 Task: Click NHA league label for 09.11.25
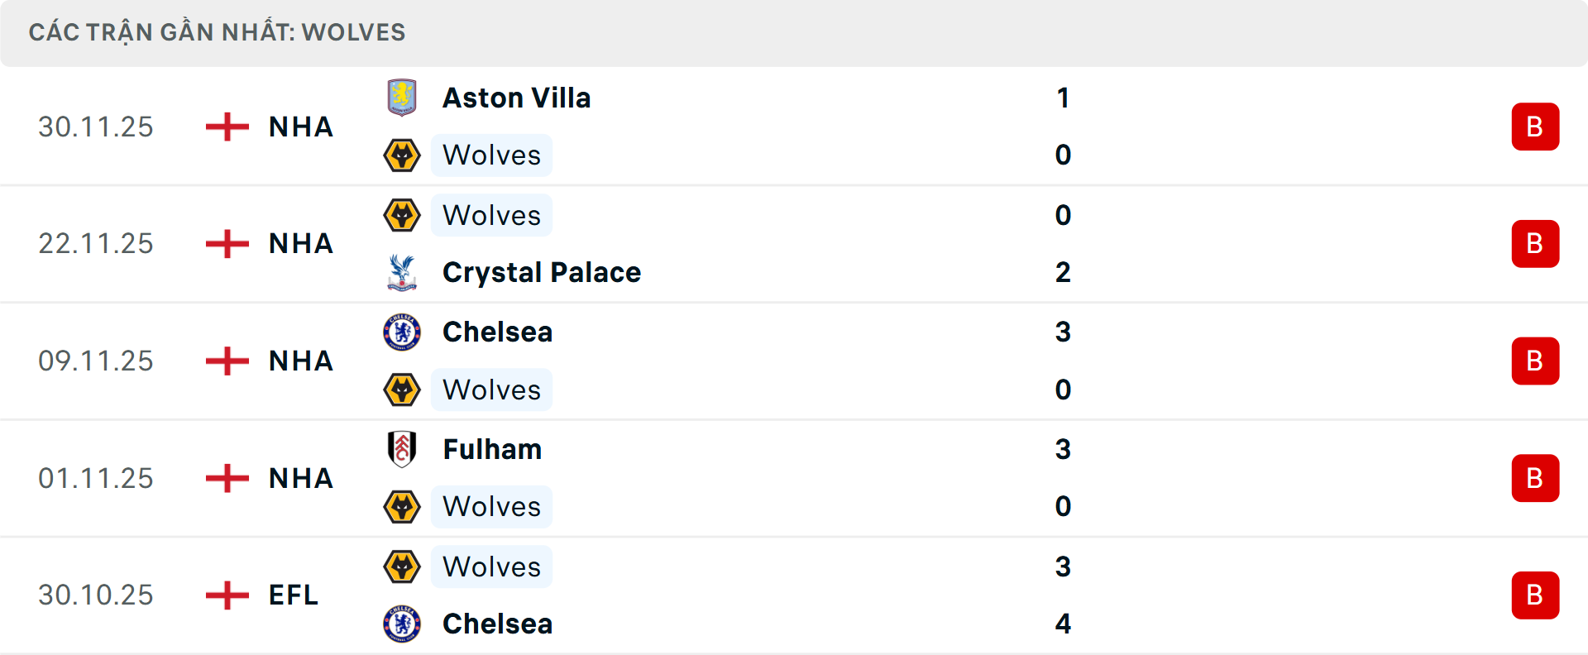coord(300,361)
